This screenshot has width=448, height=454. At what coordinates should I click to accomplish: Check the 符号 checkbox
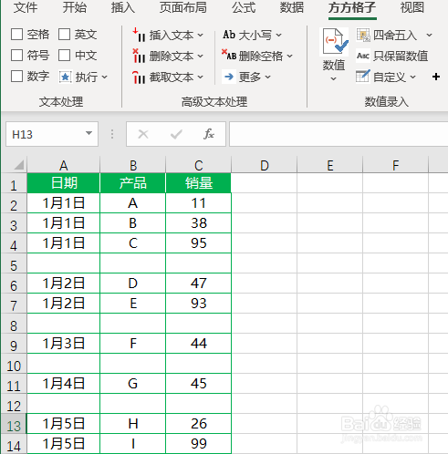coord(16,56)
